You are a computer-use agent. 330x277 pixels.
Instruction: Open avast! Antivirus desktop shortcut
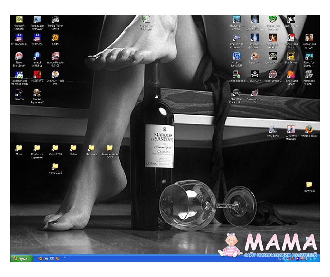pos(37,56)
